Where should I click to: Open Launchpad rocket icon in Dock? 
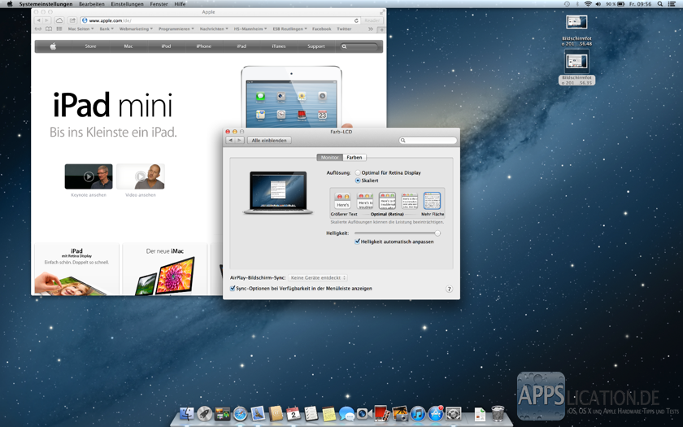[x=205, y=413]
